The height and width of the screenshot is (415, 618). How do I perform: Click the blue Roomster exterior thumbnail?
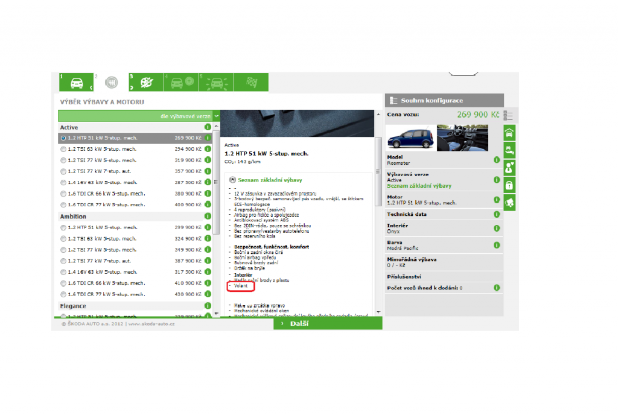click(410, 138)
